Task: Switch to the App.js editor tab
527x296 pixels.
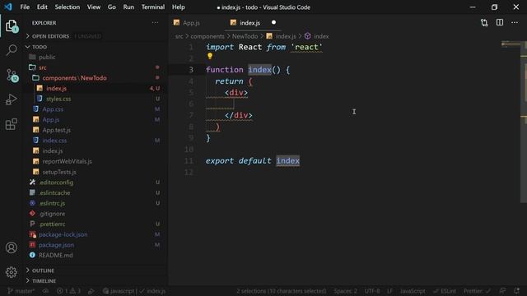Action: pyautogui.click(x=191, y=23)
